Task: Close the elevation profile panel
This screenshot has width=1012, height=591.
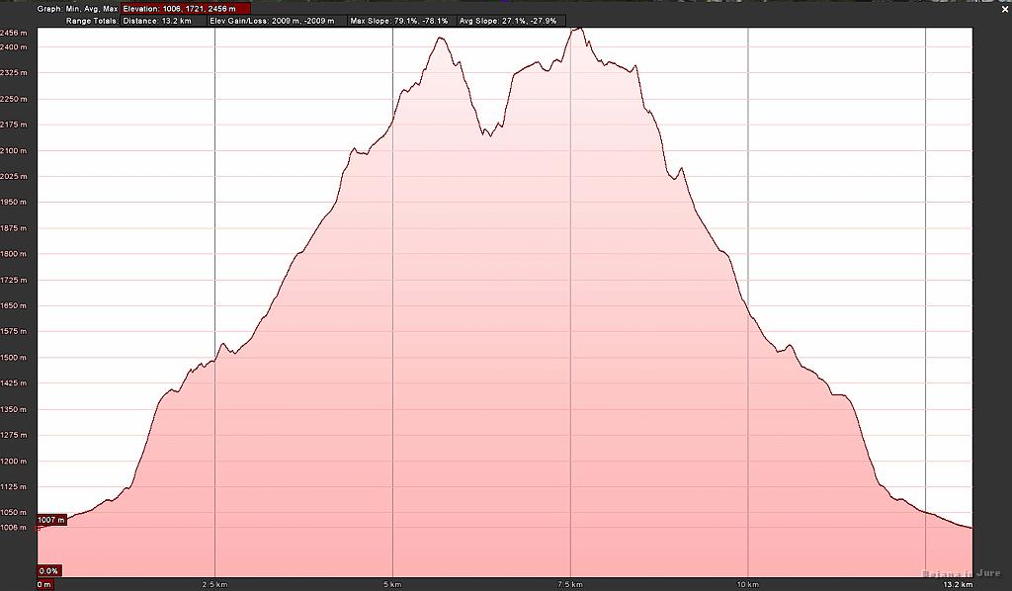Action: [1005, 9]
